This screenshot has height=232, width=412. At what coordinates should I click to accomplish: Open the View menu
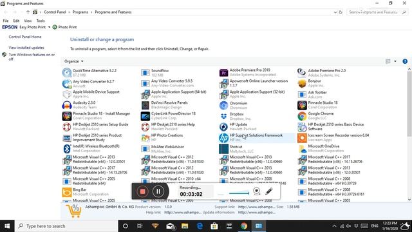(28, 21)
